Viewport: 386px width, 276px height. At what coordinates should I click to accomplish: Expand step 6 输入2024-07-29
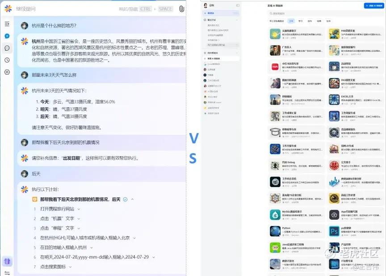(x=154, y=257)
